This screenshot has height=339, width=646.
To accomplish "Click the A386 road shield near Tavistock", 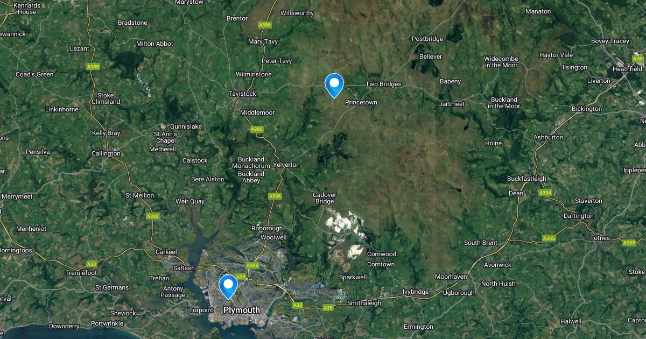I will [257, 129].
